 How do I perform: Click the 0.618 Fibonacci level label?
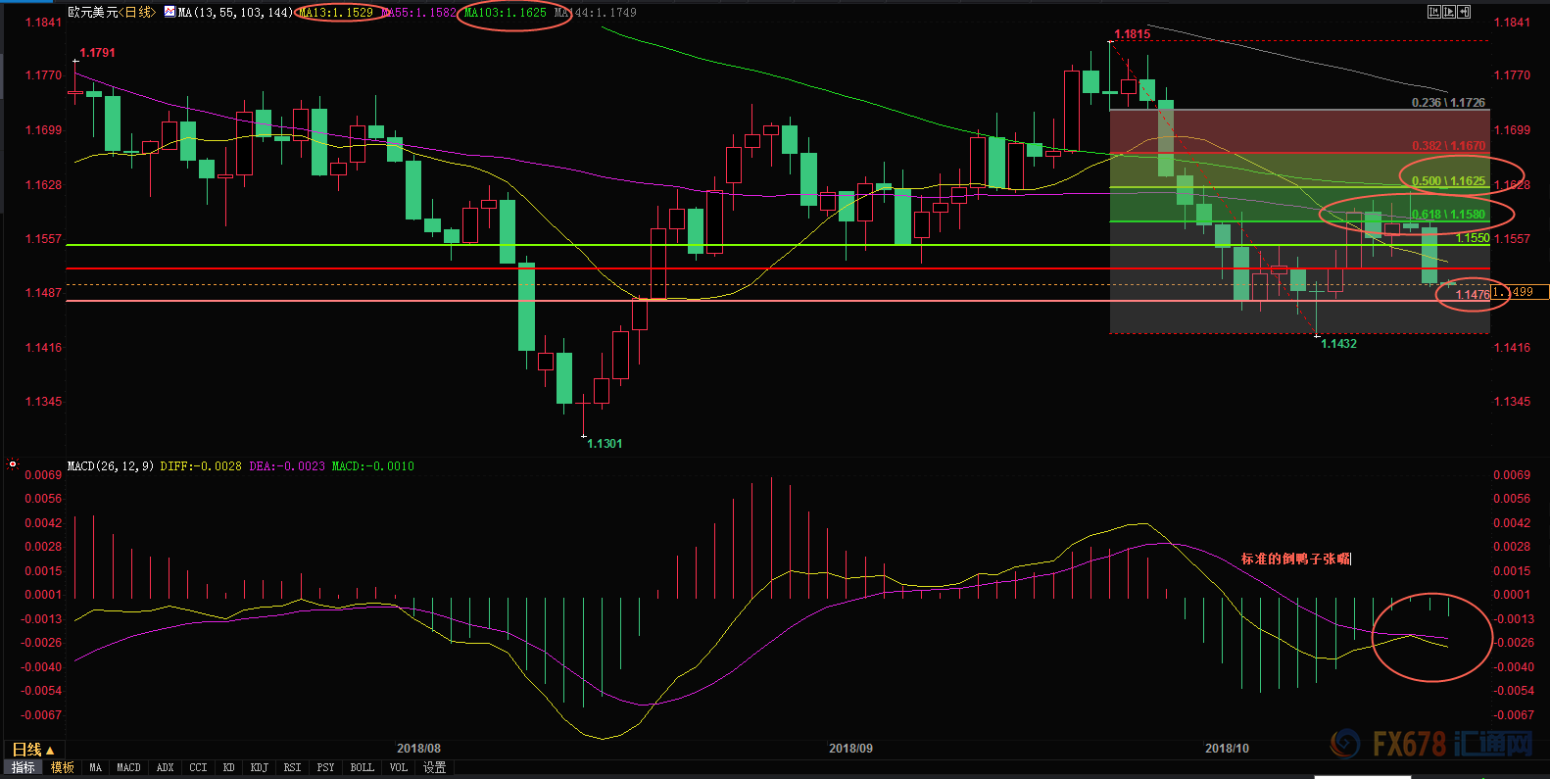click(1448, 215)
